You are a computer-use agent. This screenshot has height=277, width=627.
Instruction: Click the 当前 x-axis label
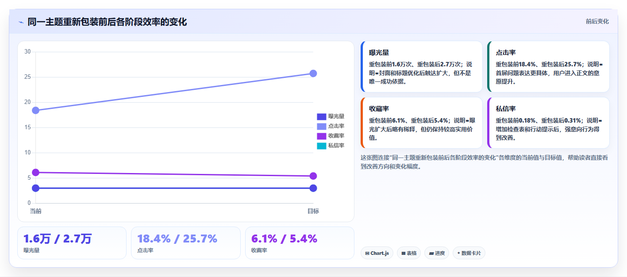click(35, 211)
